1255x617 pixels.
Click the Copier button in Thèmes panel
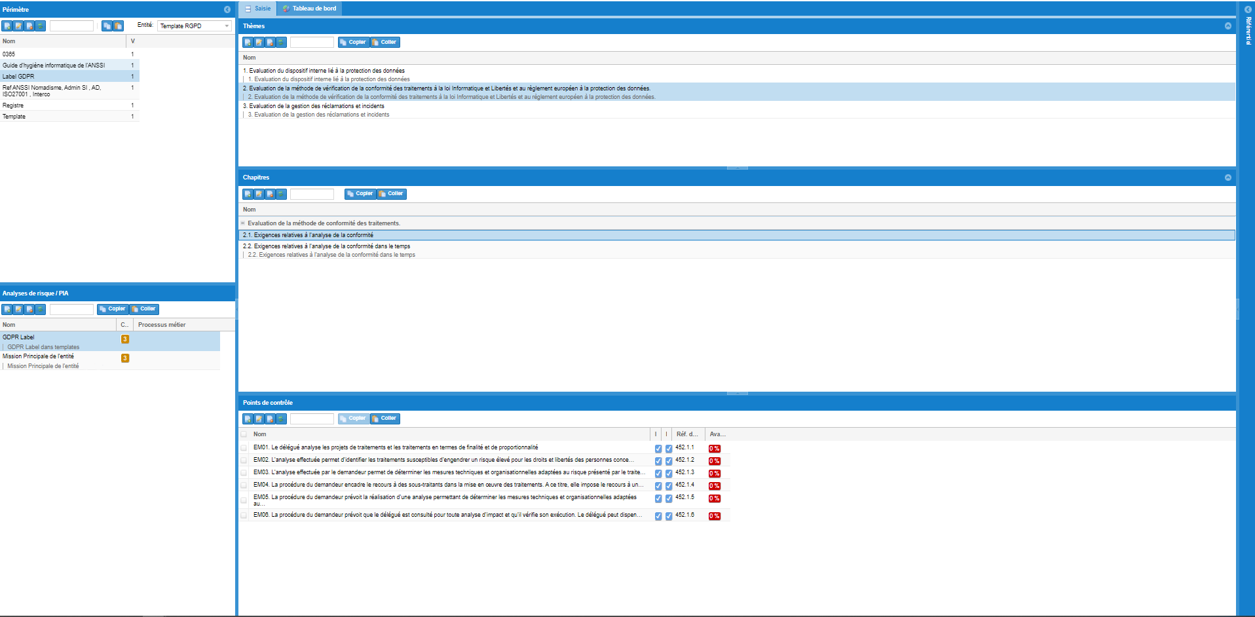[x=352, y=43]
